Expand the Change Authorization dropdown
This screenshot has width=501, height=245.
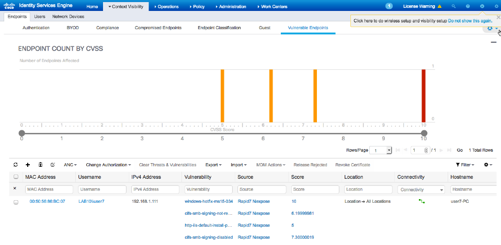tap(108, 165)
